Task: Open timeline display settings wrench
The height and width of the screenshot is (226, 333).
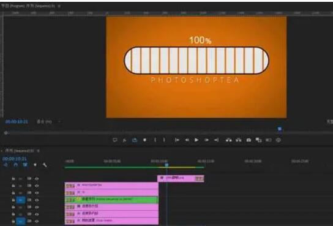Action: (x=45, y=165)
